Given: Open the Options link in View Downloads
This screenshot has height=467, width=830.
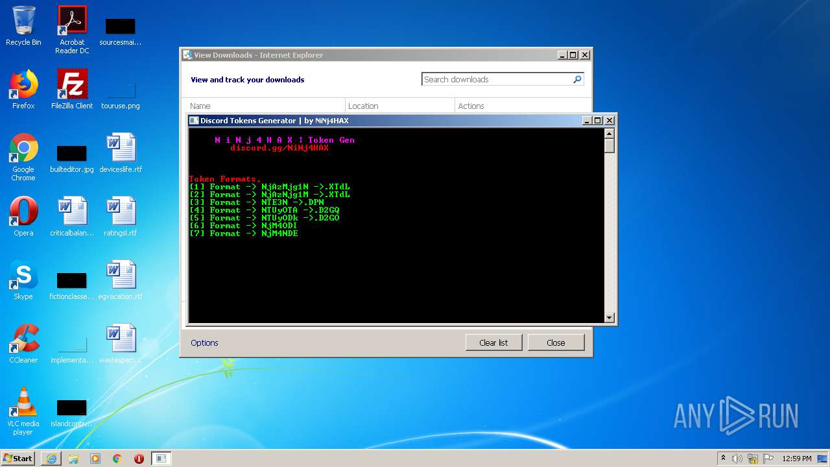Looking at the screenshot, I should point(204,342).
